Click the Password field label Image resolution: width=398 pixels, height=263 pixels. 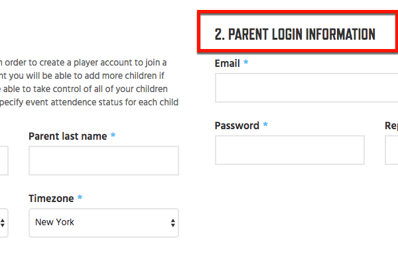click(237, 126)
